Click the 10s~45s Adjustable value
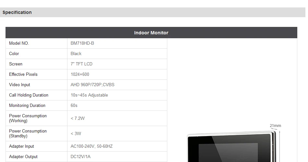The image size is (308, 162). click(x=89, y=95)
